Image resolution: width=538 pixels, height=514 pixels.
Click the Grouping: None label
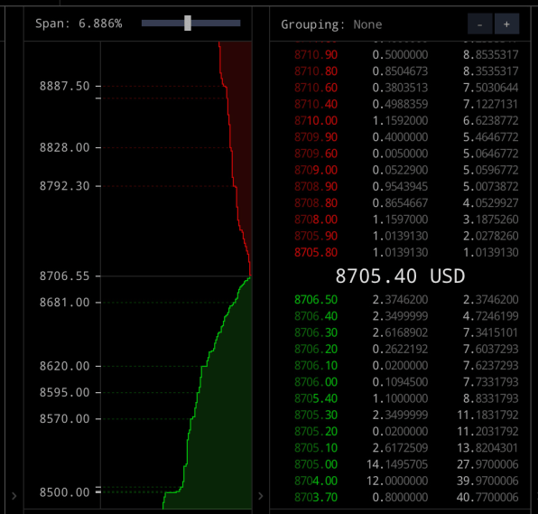point(331,24)
